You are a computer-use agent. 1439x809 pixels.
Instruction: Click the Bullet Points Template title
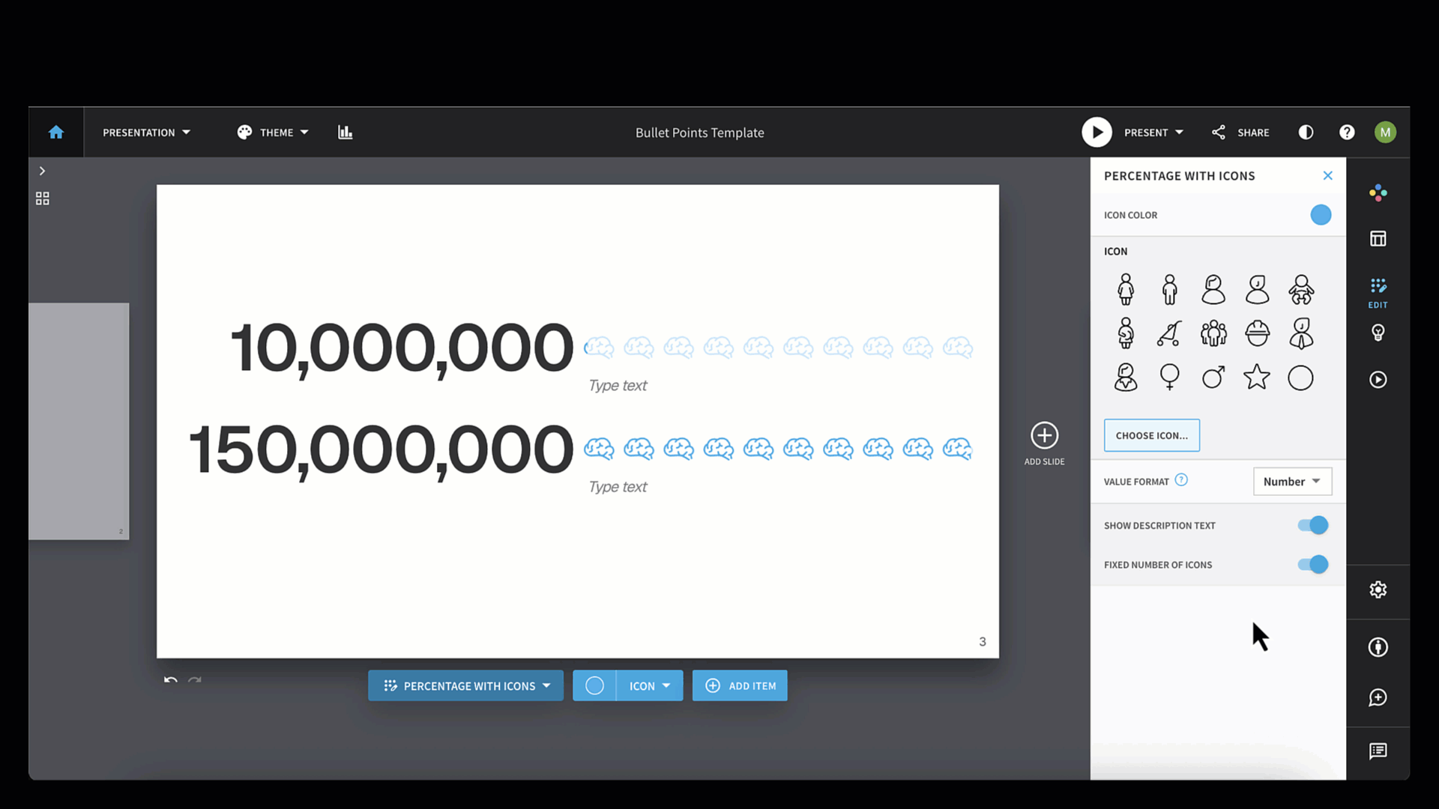(699, 133)
